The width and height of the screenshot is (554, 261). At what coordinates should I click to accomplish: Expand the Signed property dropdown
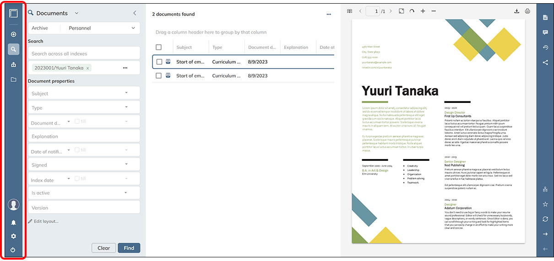point(126,165)
